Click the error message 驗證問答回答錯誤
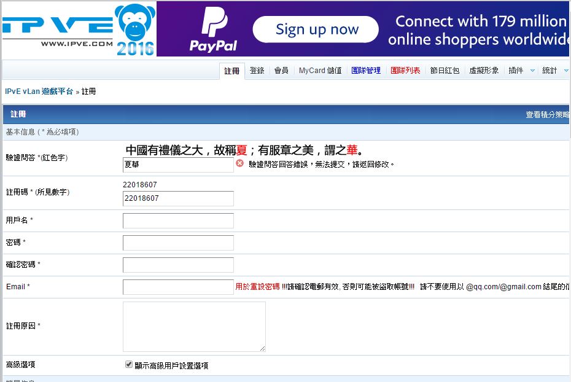The height and width of the screenshot is (382, 571). (x=322, y=164)
